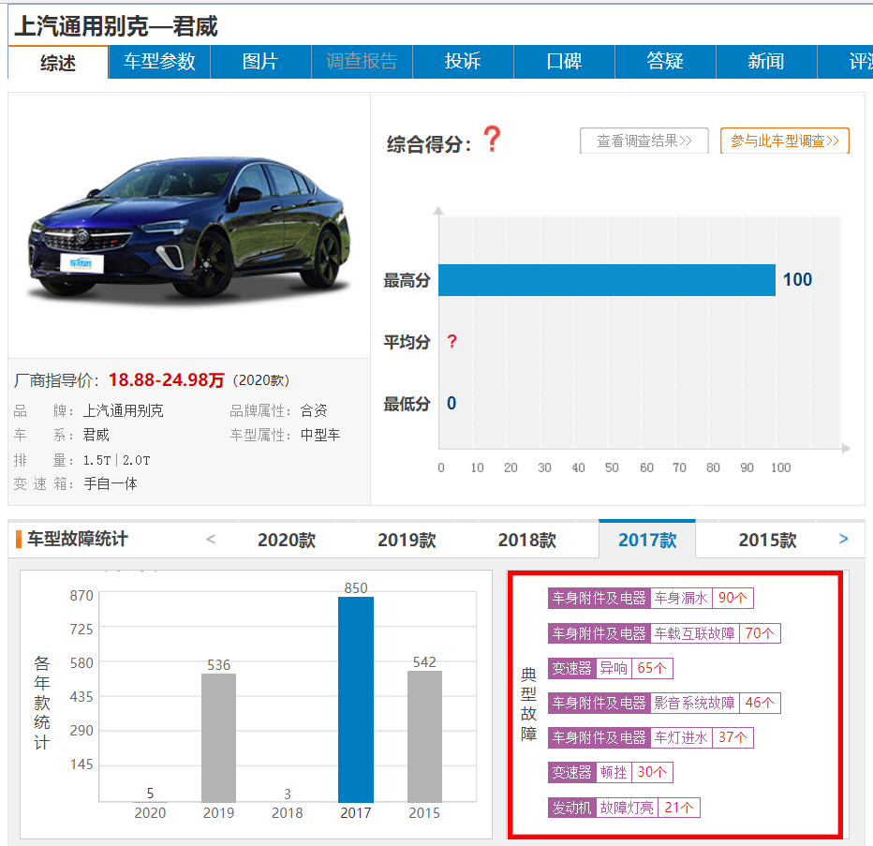Open 车身漏水 90个 fault tag

click(650, 598)
